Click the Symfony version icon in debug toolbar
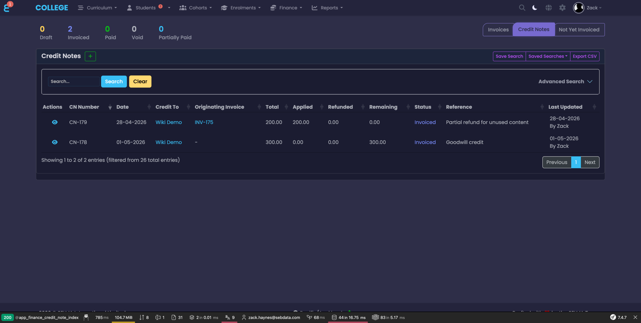The height and width of the screenshot is (323, 641). coord(613,317)
